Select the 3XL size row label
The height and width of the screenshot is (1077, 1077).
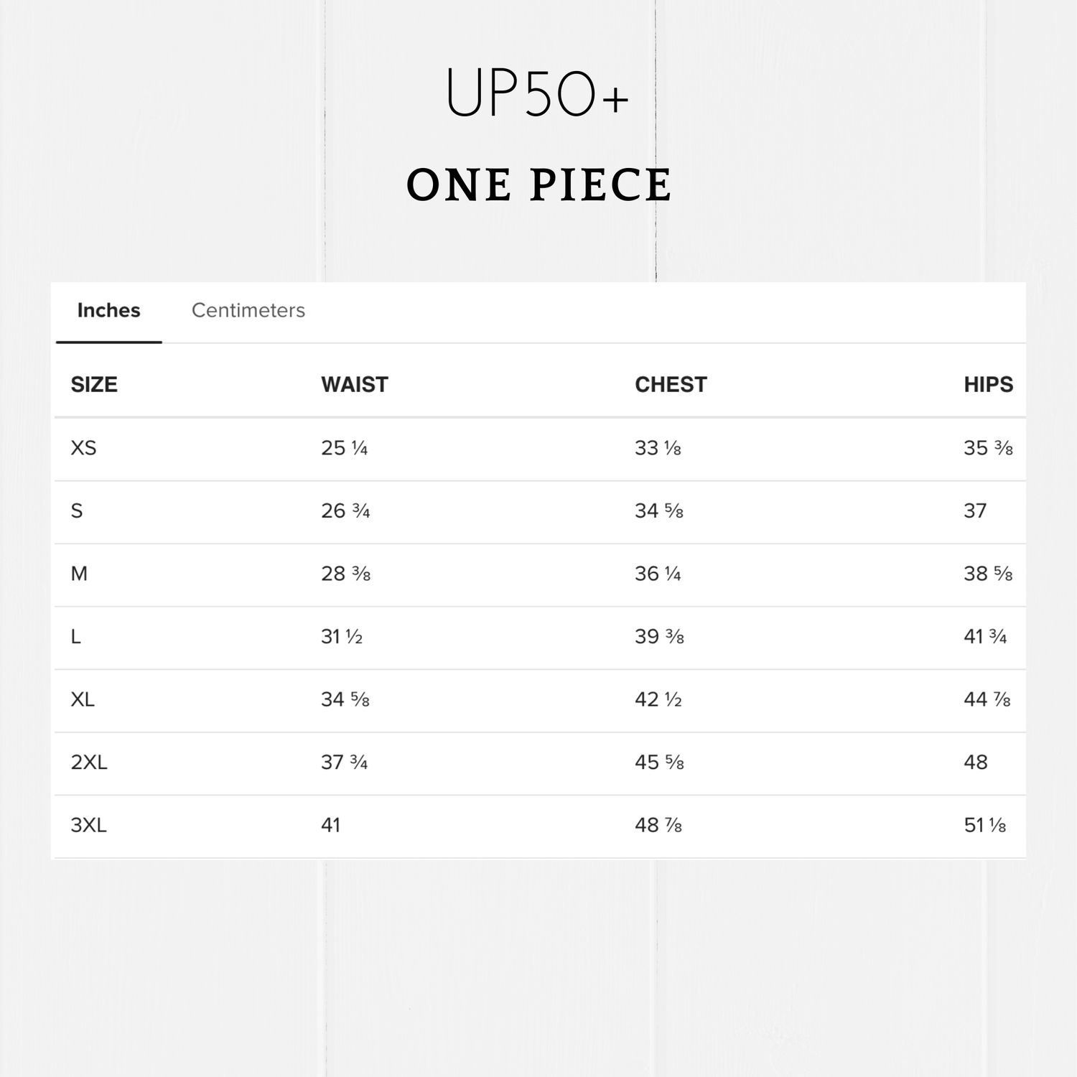pos(89,826)
